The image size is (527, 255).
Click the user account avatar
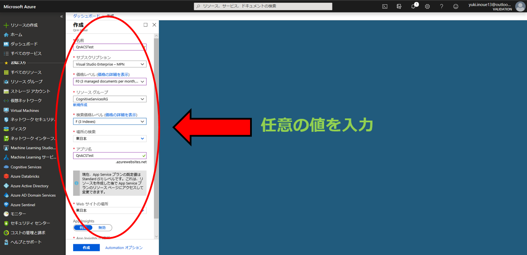point(520,6)
